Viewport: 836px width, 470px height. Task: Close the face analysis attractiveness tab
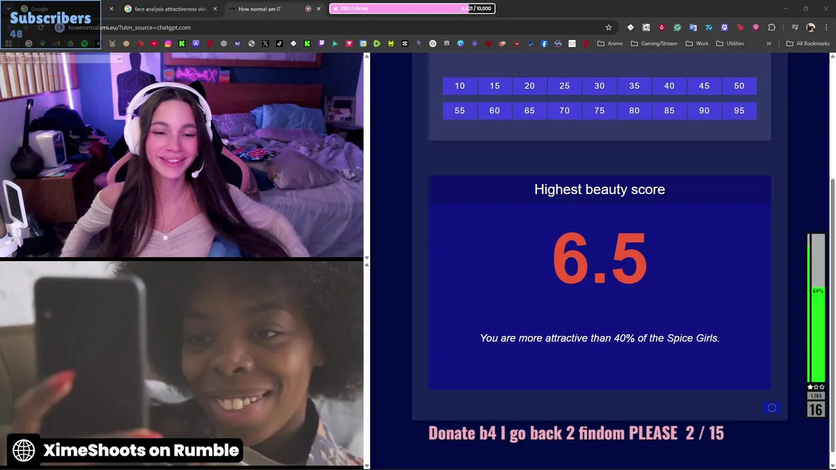click(x=215, y=9)
